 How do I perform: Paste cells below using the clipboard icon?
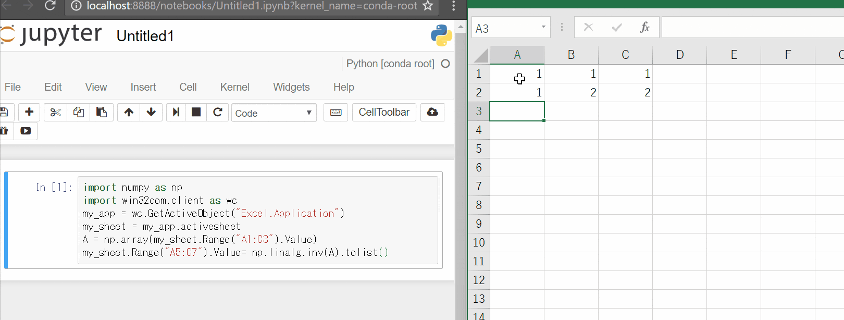(102, 112)
